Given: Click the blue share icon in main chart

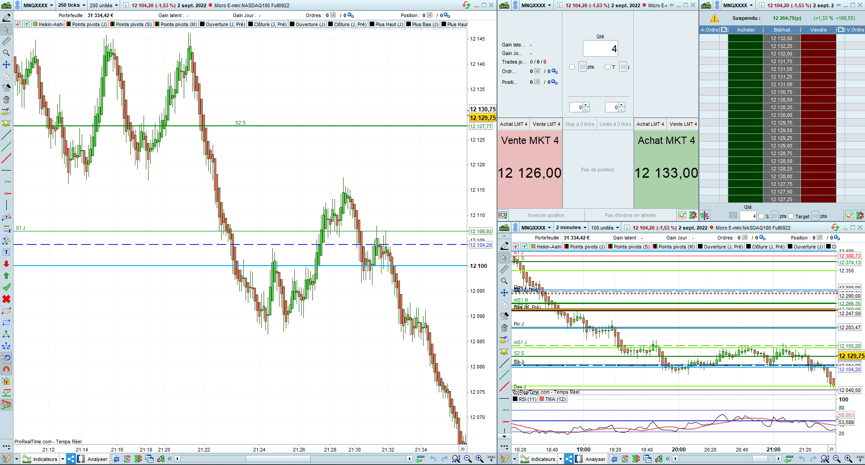Looking at the screenshot, I should point(71,459).
